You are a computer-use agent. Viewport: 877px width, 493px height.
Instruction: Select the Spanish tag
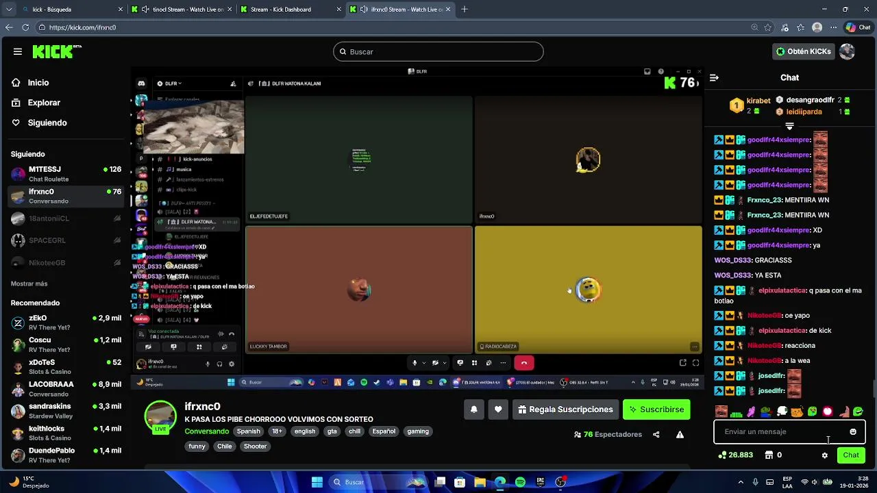(248, 431)
